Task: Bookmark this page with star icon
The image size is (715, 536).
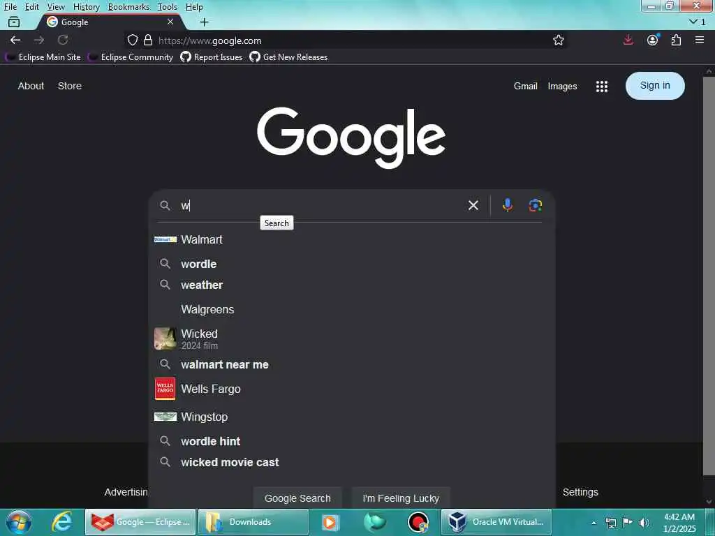Action: pos(558,40)
